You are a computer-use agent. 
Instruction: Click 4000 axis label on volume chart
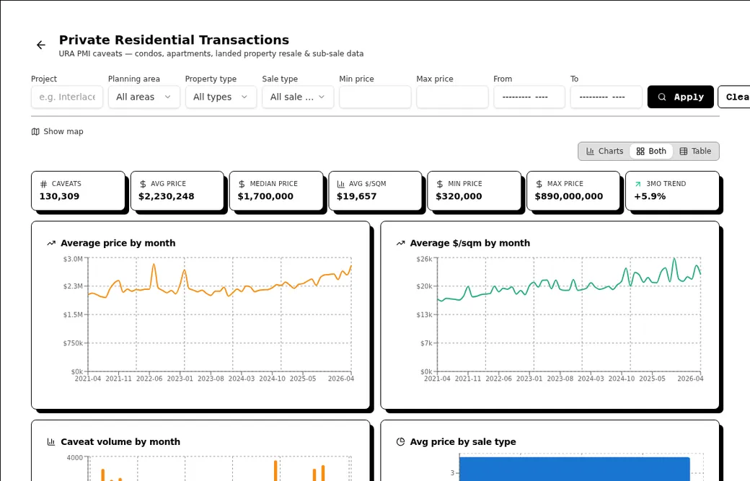tap(74, 458)
